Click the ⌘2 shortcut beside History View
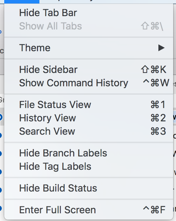The height and width of the screenshot is (221, 176). [x=158, y=118]
